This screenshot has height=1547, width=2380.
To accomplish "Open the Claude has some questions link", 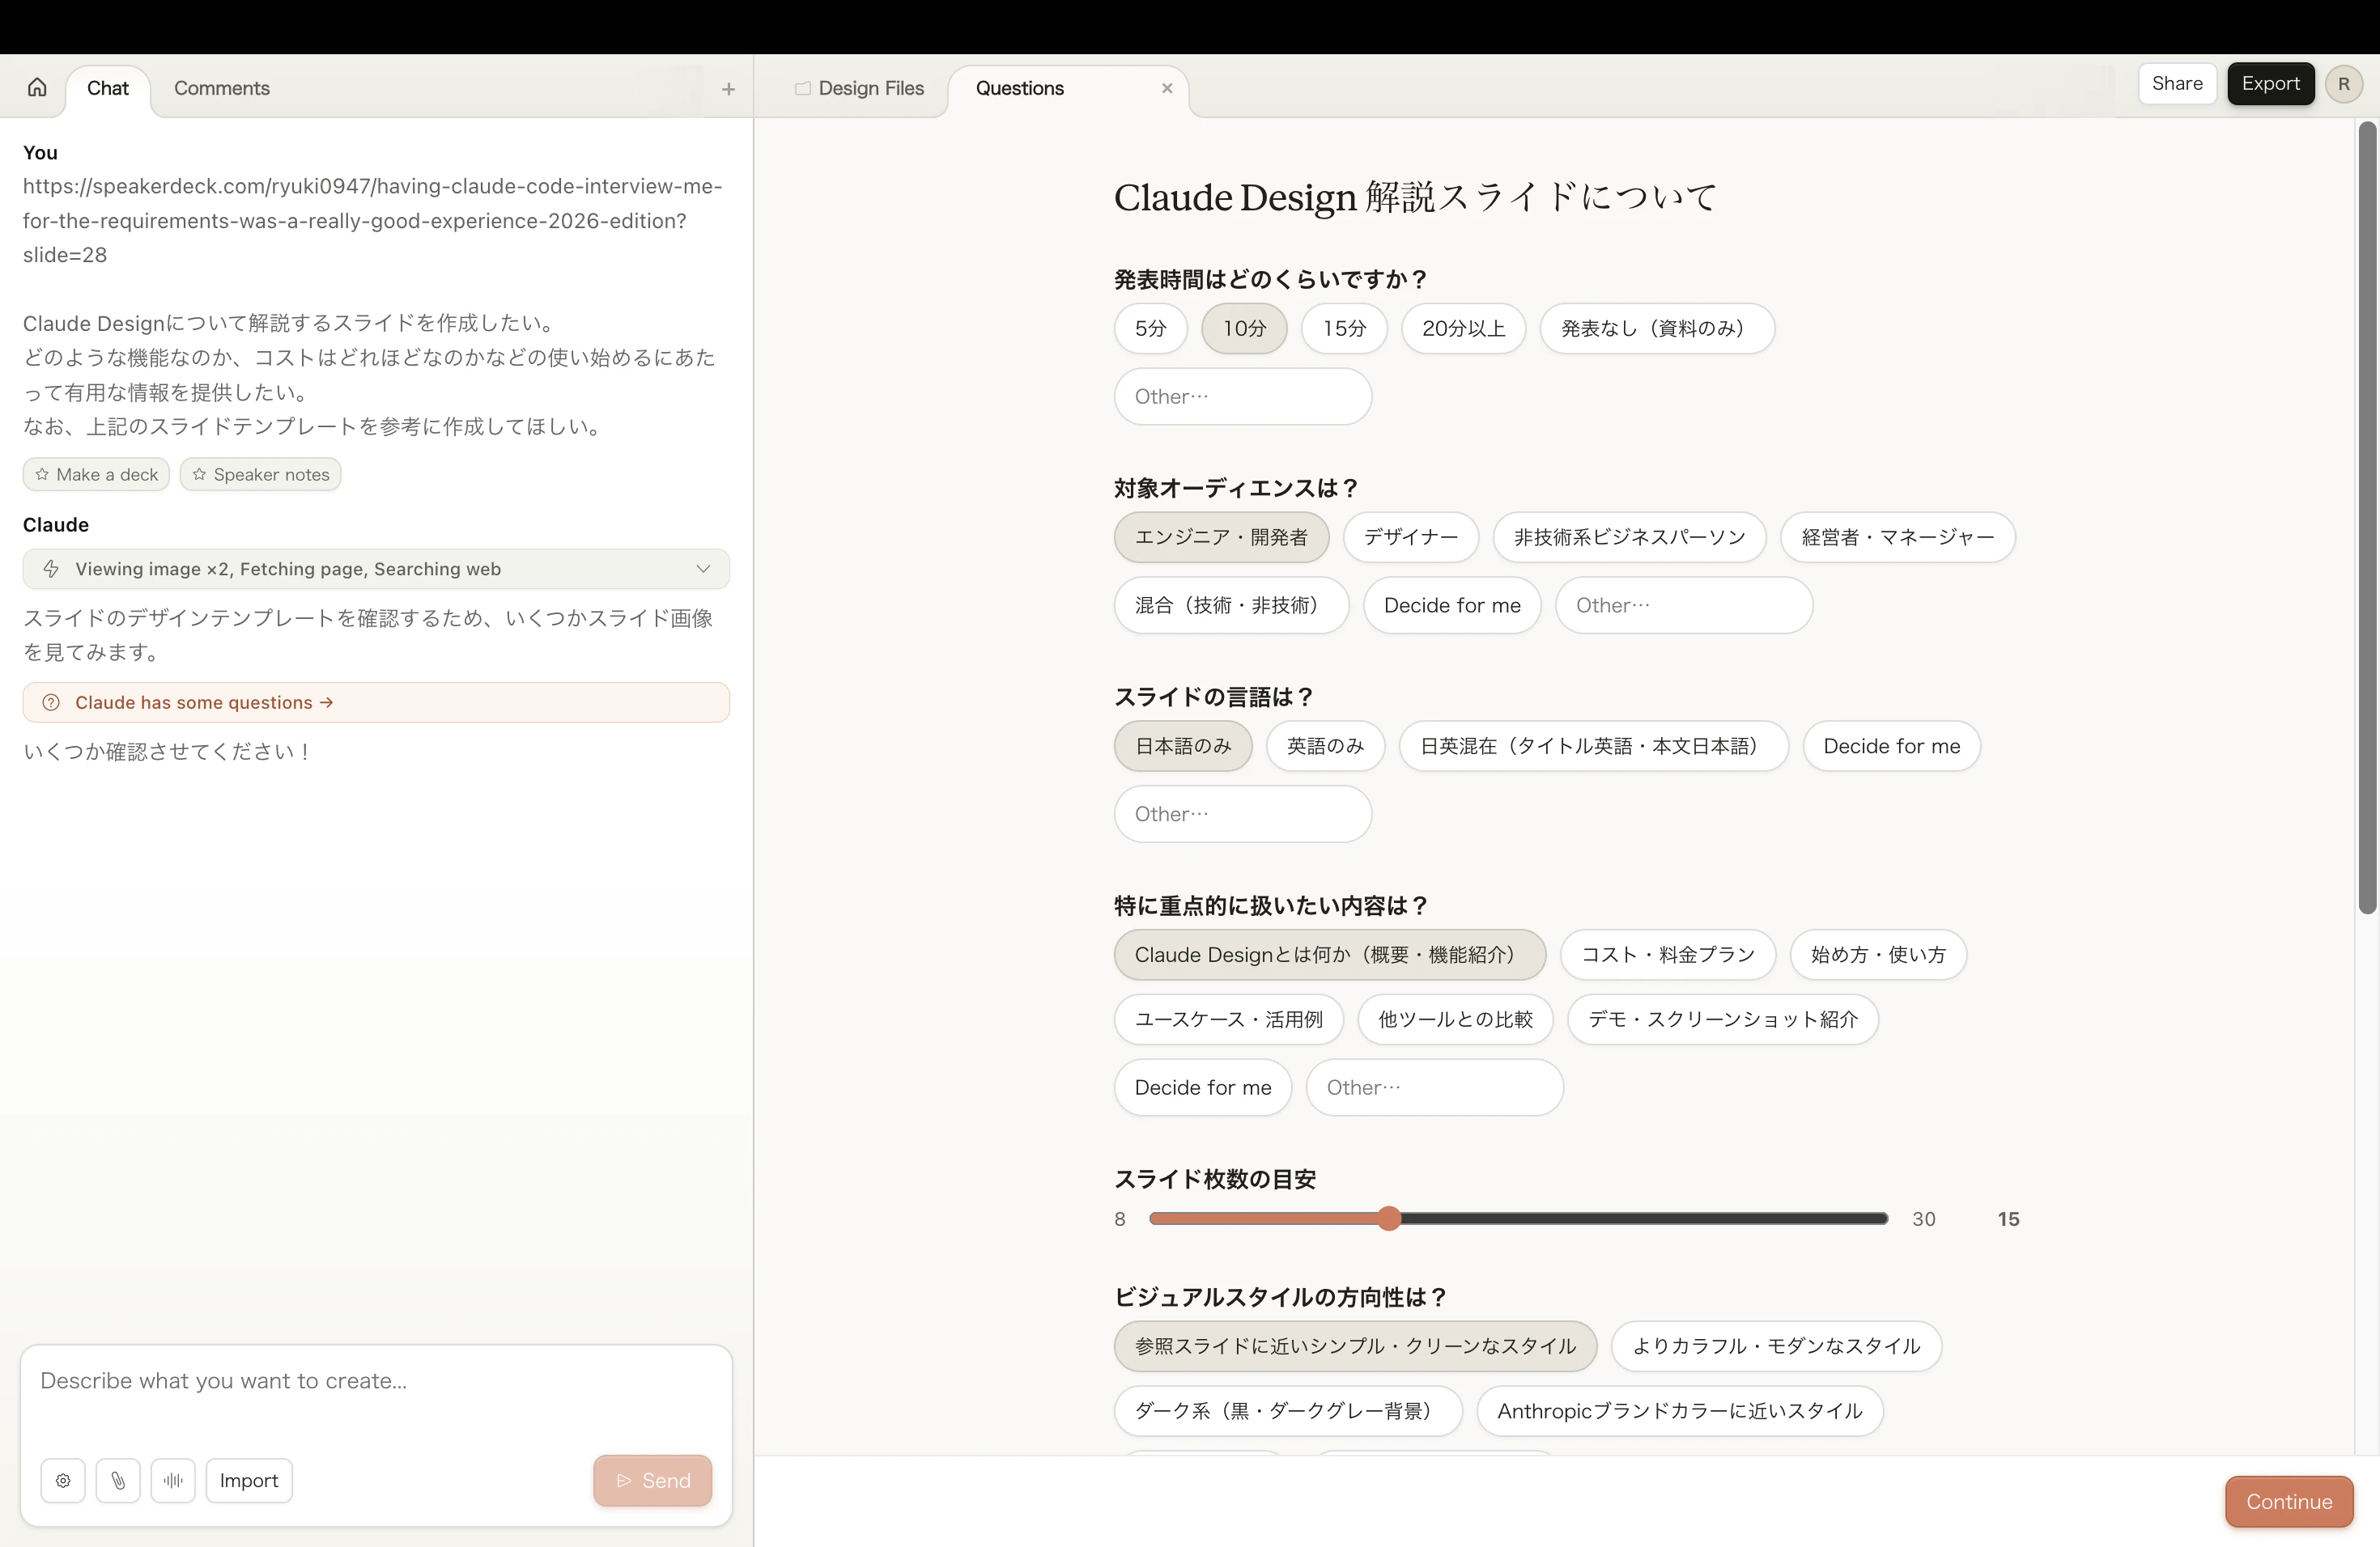I will (376, 701).
